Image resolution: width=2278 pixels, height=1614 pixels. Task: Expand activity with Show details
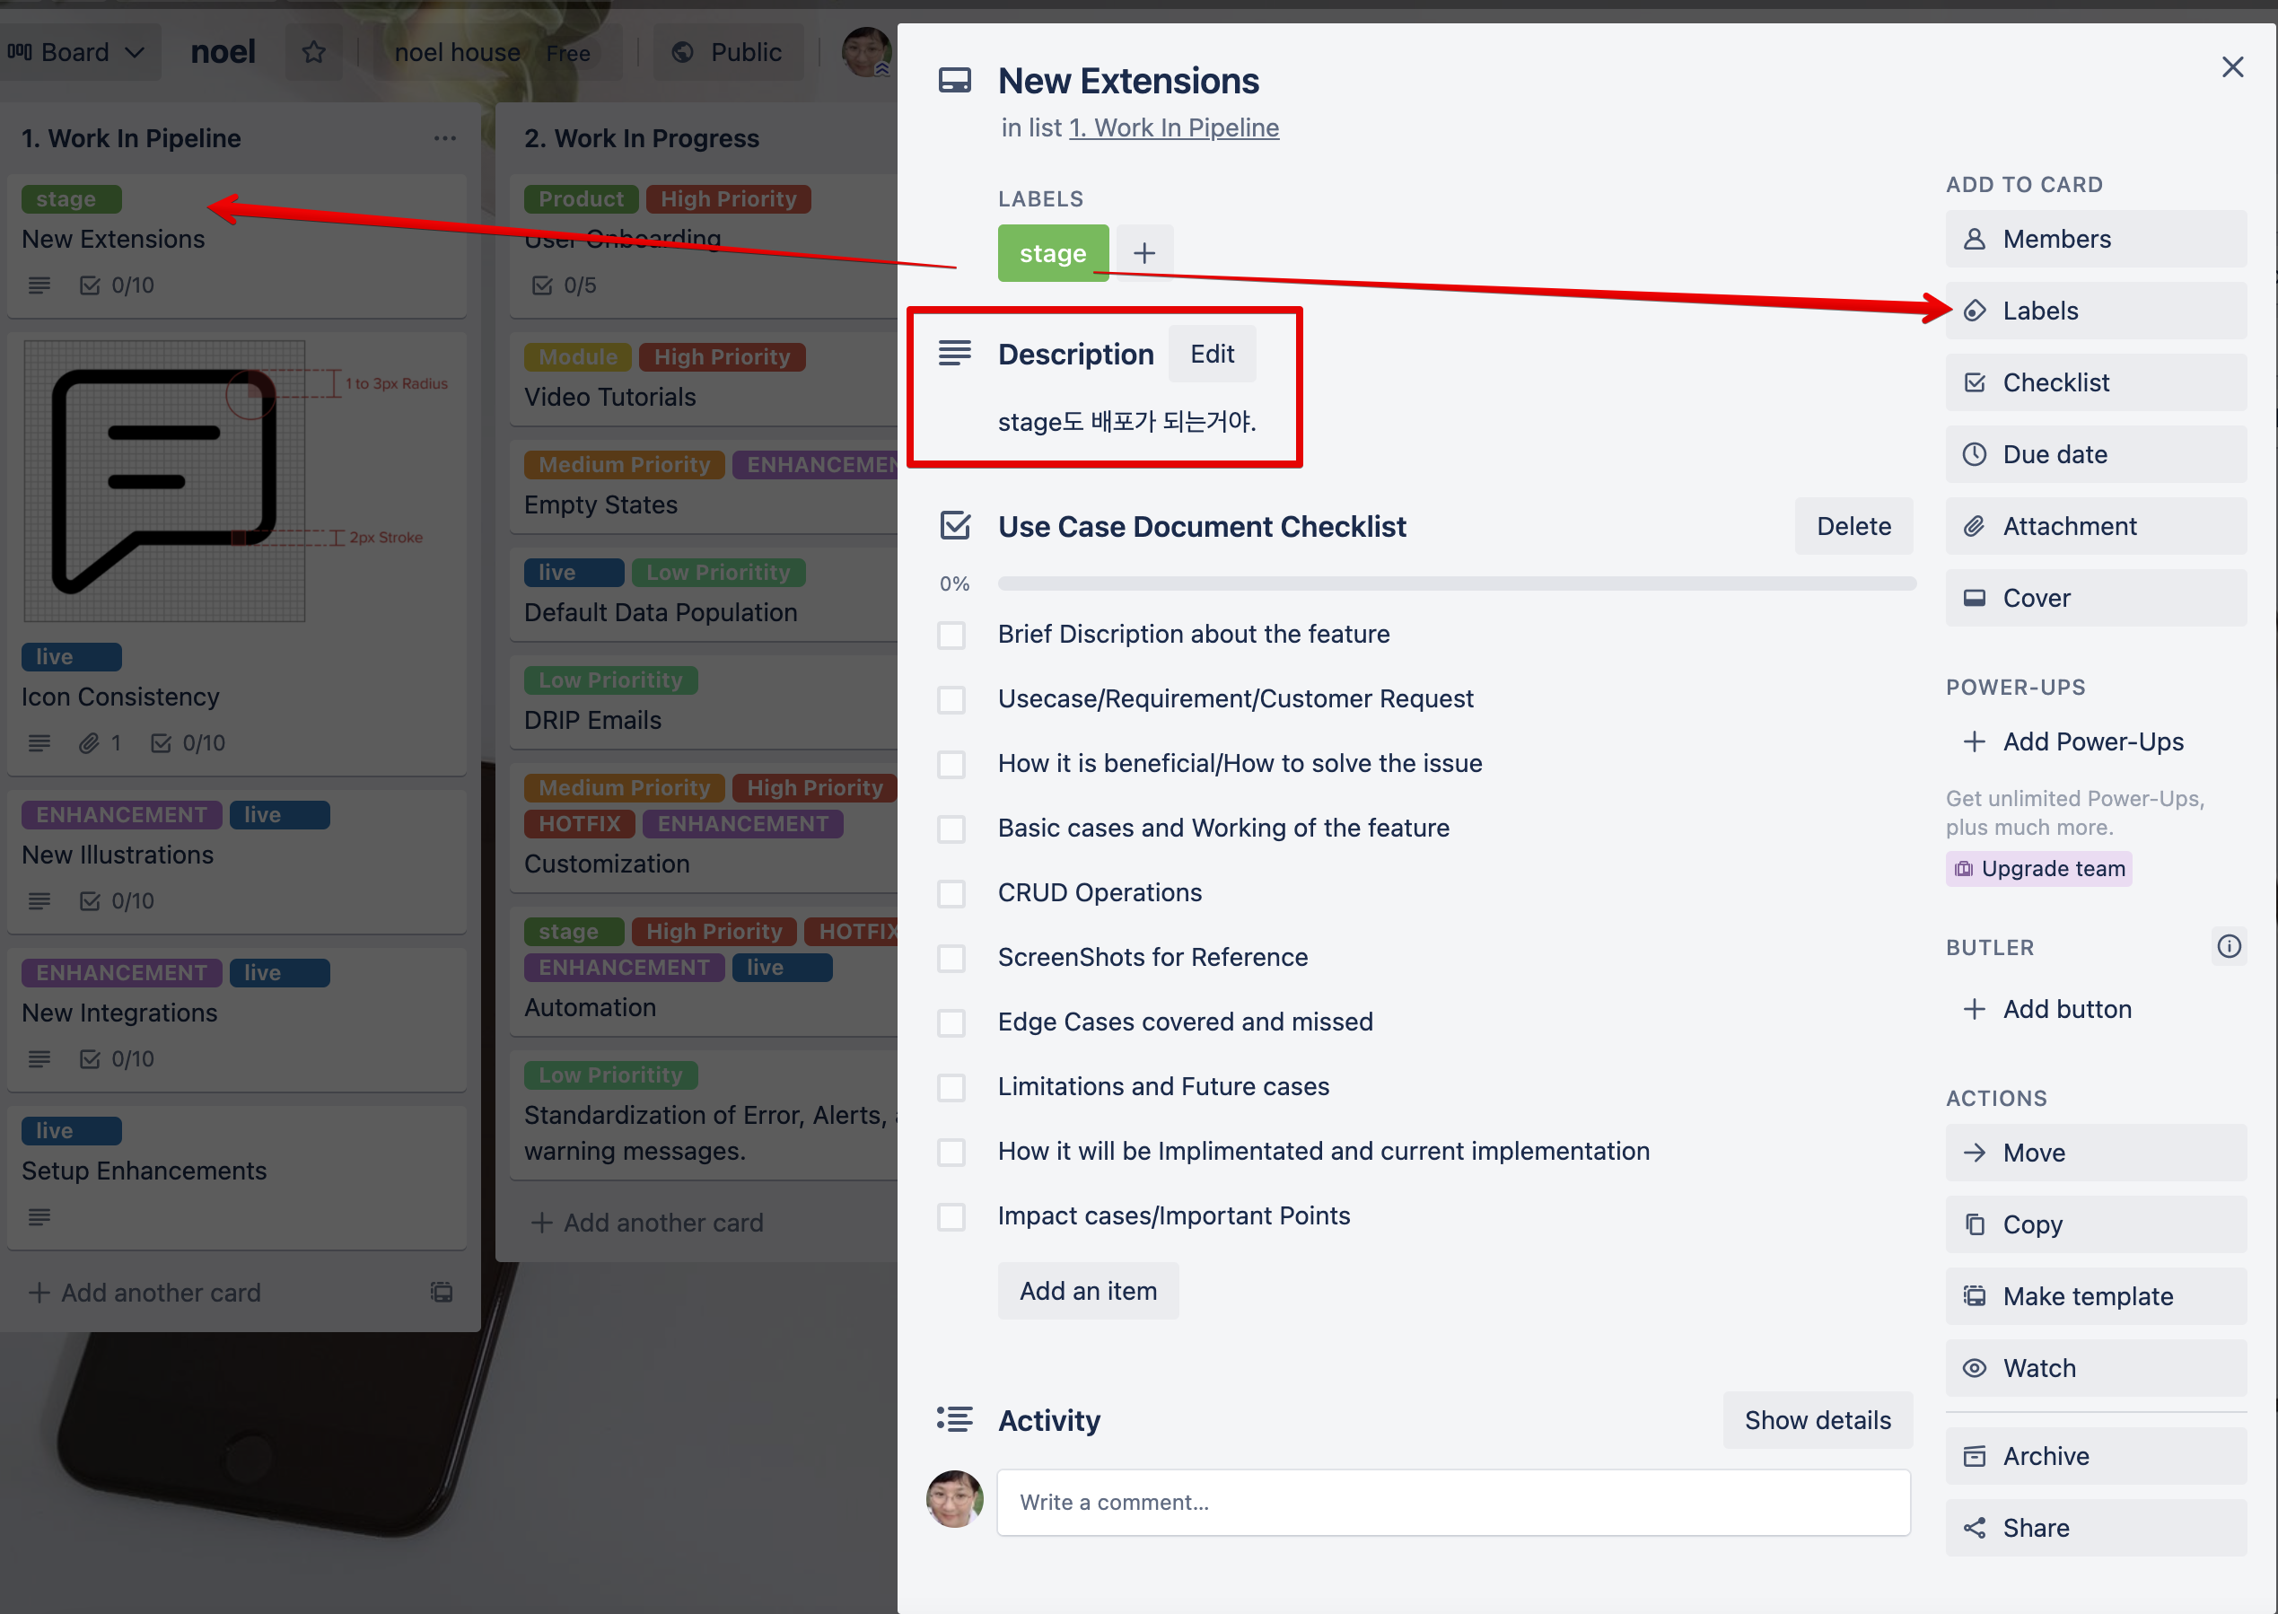pyautogui.click(x=1817, y=1420)
